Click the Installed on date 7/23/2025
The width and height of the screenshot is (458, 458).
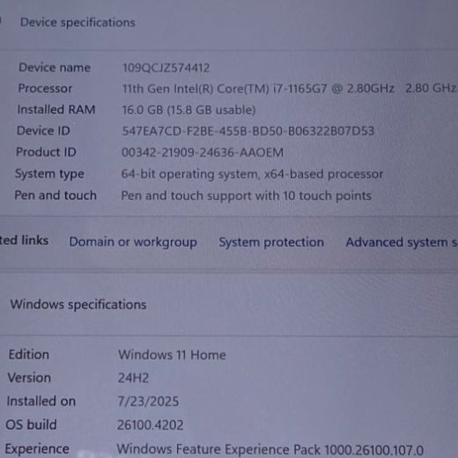click(148, 402)
